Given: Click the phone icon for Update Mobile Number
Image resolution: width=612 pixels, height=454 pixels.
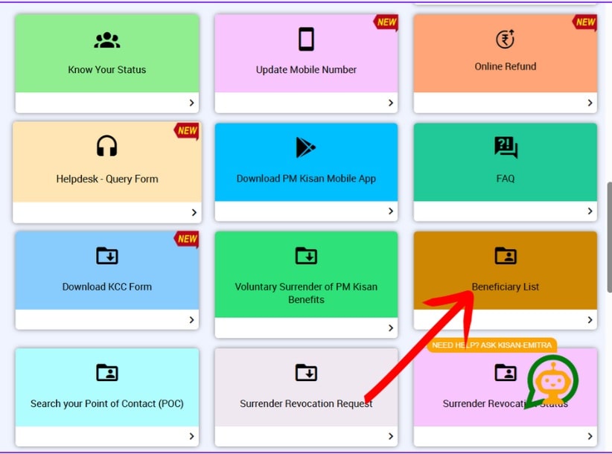Looking at the screenshot, I should (306, 39).
